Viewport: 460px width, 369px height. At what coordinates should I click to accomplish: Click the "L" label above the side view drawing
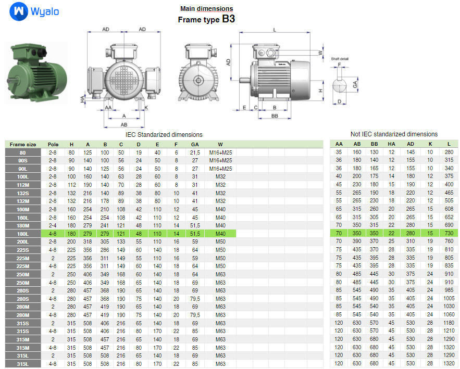tap(275, 30)
